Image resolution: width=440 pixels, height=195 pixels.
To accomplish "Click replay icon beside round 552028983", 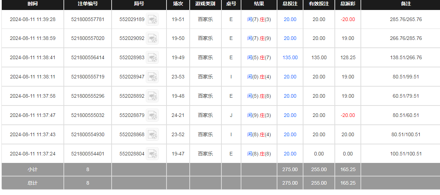I will point(152,58).
